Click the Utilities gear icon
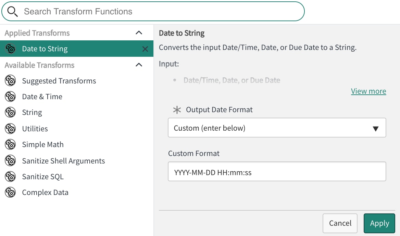This screenshot has height=236, width=400. pos(10,129)
